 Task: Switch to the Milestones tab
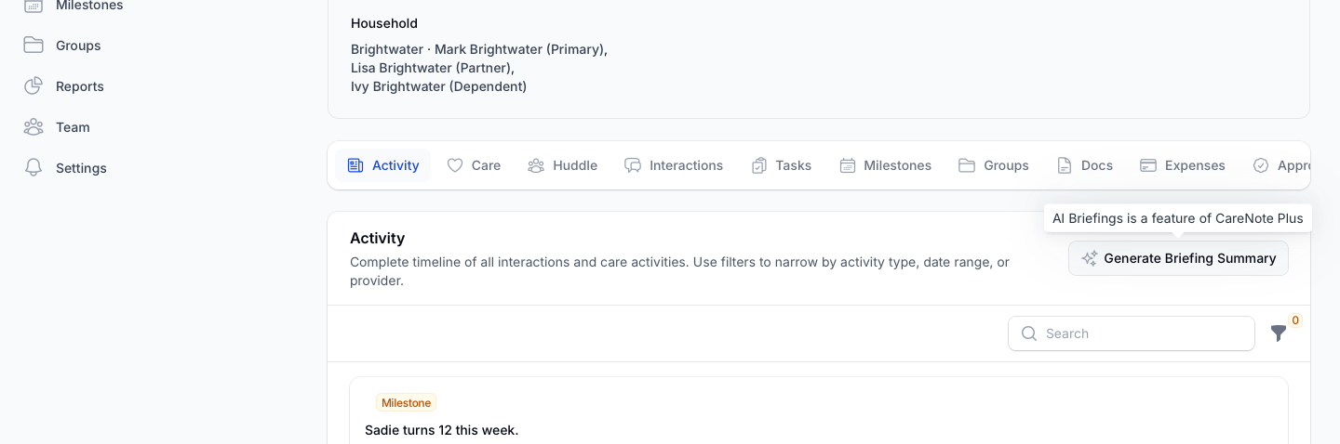(x=885, y=165)
